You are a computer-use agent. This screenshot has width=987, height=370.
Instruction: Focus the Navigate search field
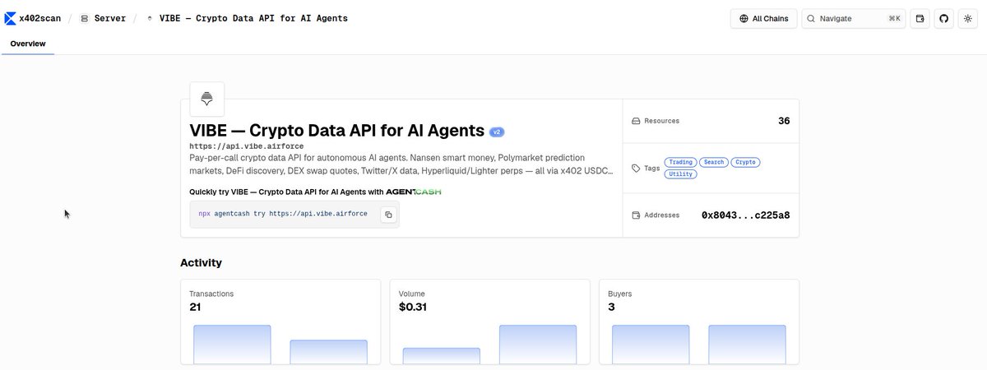[x=854, y=18]
